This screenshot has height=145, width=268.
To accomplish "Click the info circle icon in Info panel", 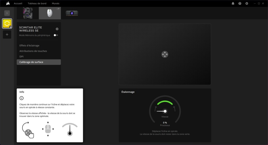I will [21, 98].
